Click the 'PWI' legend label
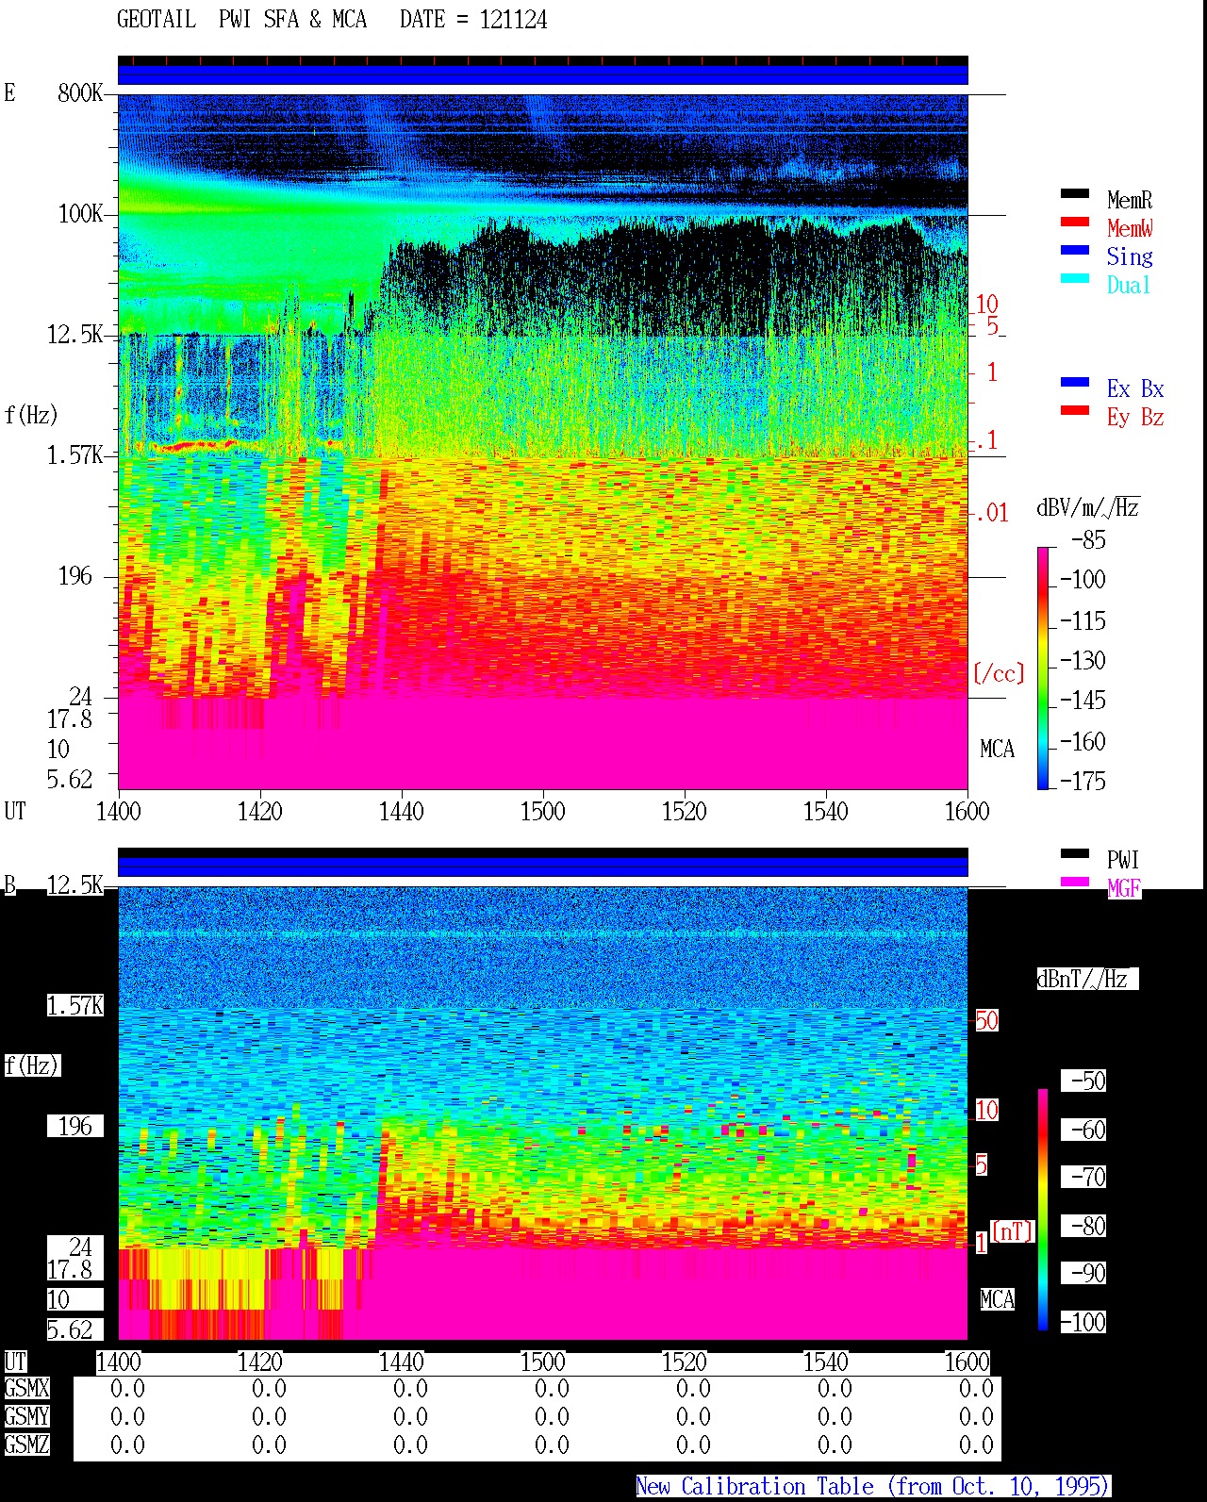 tap(1123, 860)
